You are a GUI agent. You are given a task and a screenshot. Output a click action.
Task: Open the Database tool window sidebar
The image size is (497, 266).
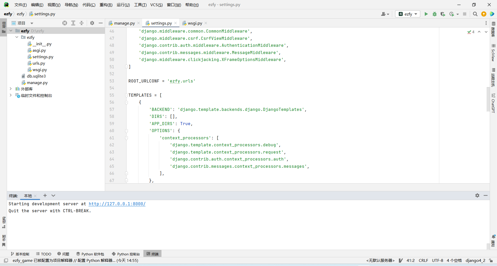[x=493, y=29]
